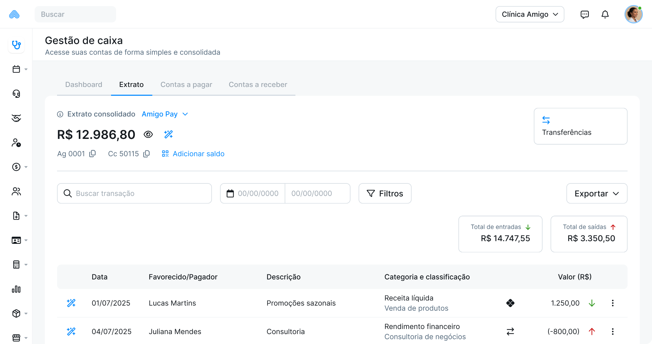Click the Total de entradas card
Image resolution: width=652 pixels, height=344 pixels.
[x=500, y=234]
